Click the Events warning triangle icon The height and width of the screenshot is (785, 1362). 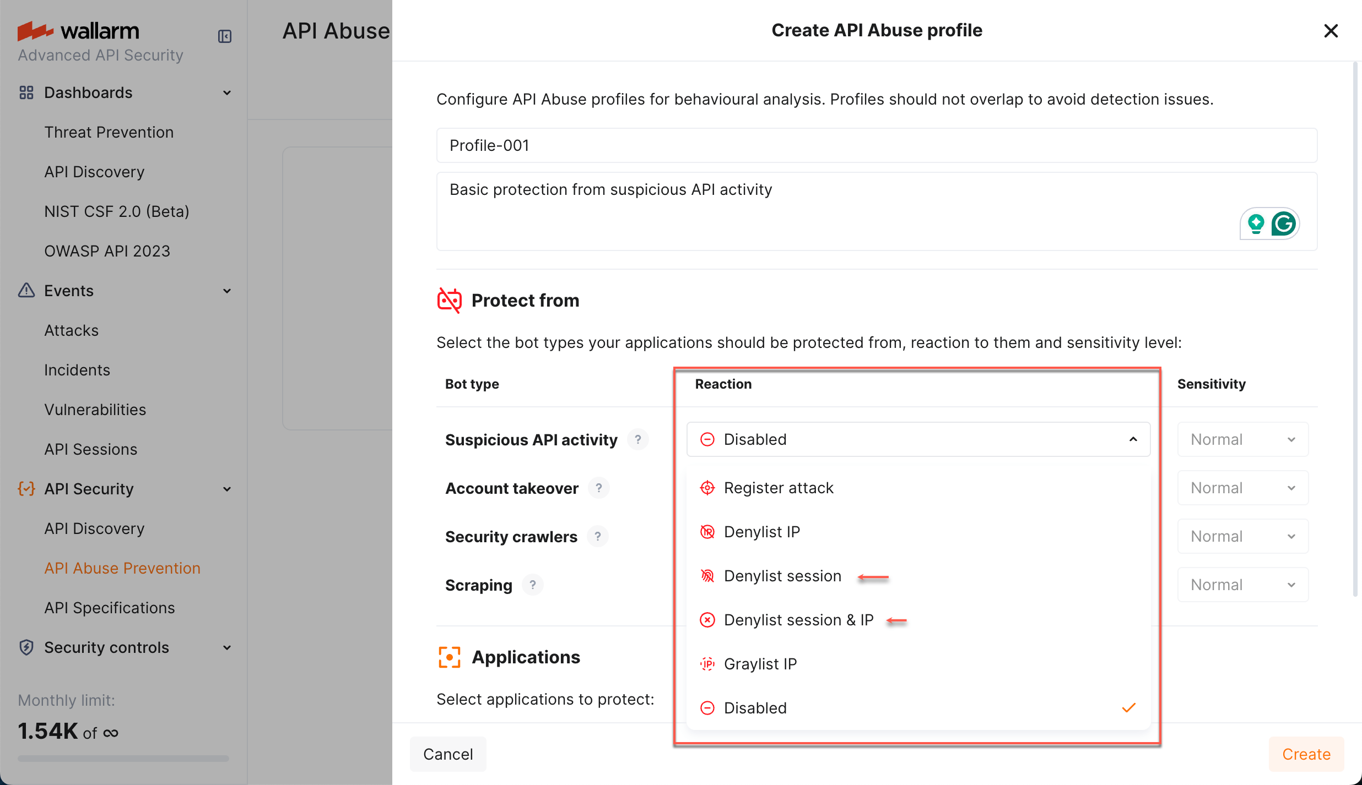(26, 290)
